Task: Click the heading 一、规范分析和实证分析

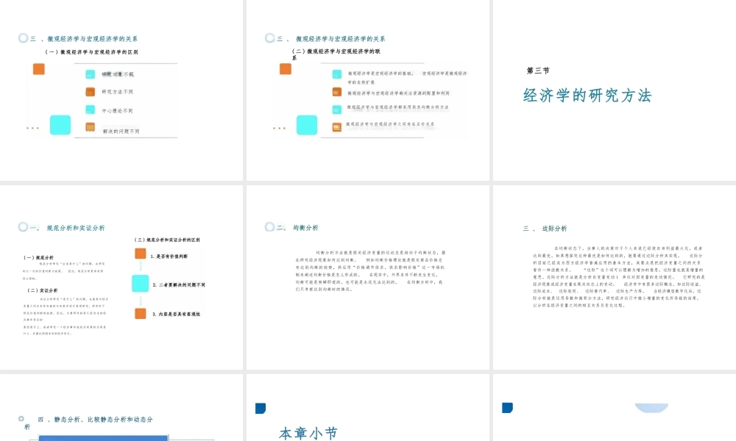Action: click(x=68, y=229)
